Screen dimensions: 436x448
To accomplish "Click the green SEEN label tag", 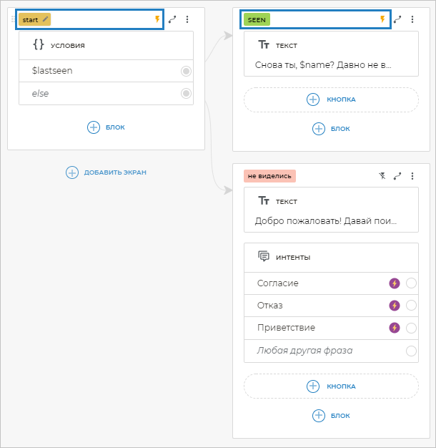I will (x=257, y=19).
